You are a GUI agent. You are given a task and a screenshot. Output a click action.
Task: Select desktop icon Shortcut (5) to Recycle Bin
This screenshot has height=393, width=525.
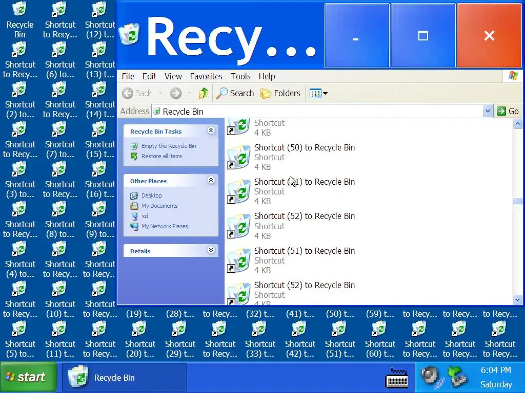point(20,339)
